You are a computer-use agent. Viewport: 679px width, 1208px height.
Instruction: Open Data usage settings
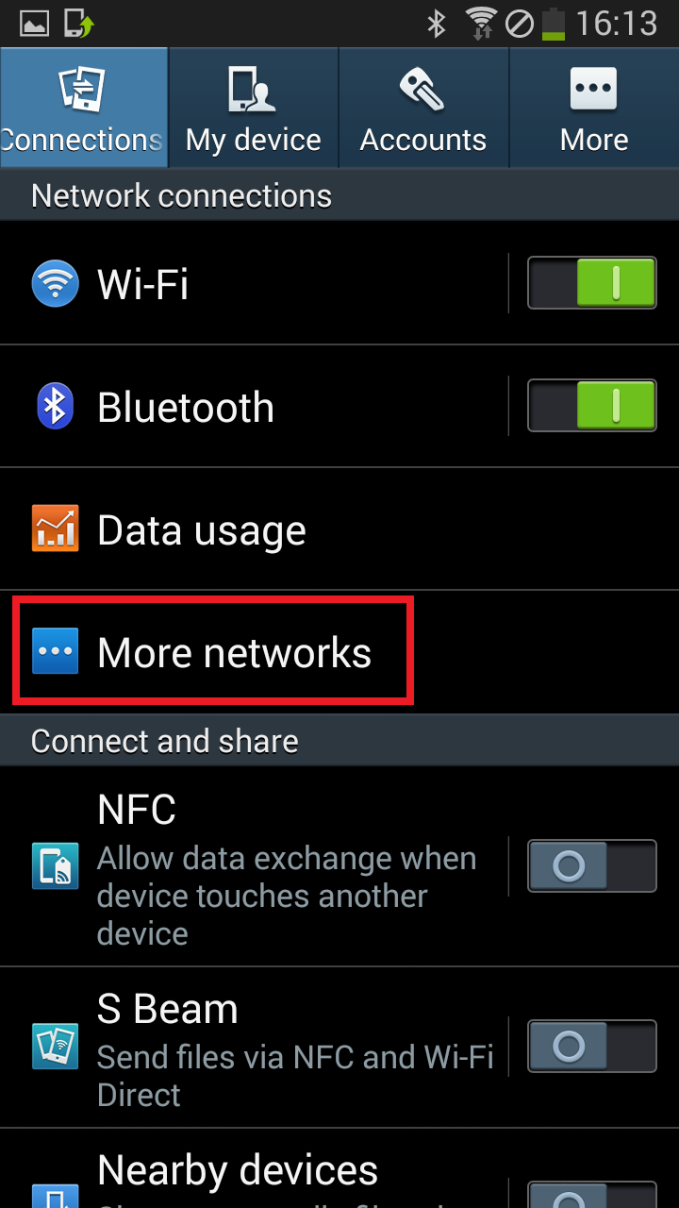coord(339,529)
